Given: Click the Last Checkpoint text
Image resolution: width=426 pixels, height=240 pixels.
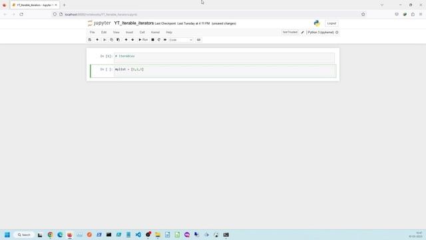Looking at the screenshot, I should point(182,23).
